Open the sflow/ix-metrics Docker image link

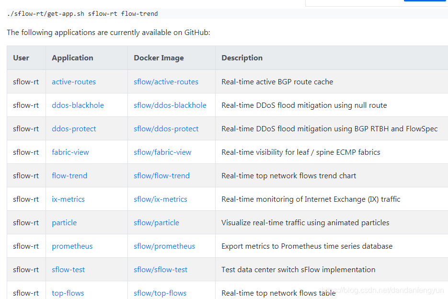coord(161,199)
